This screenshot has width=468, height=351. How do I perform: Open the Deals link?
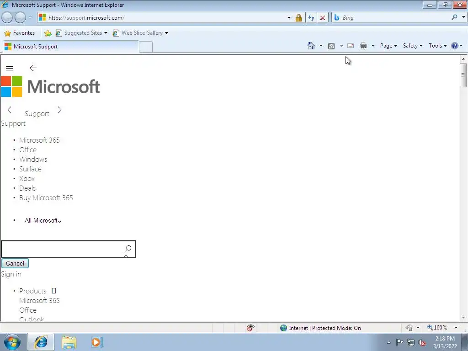point(27,188)
